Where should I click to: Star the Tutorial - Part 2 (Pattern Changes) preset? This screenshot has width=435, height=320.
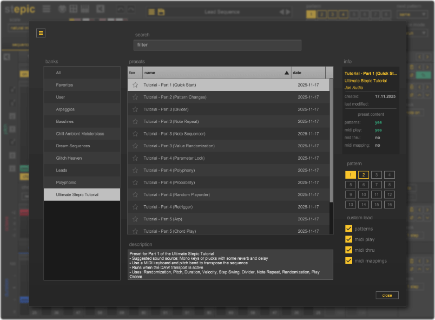pos(135,97)
